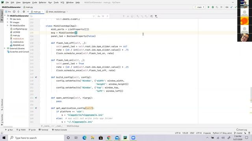Viewport: 252px width, 141px height.
Task: Commit changes with the green checkmark
Action: 235,7
